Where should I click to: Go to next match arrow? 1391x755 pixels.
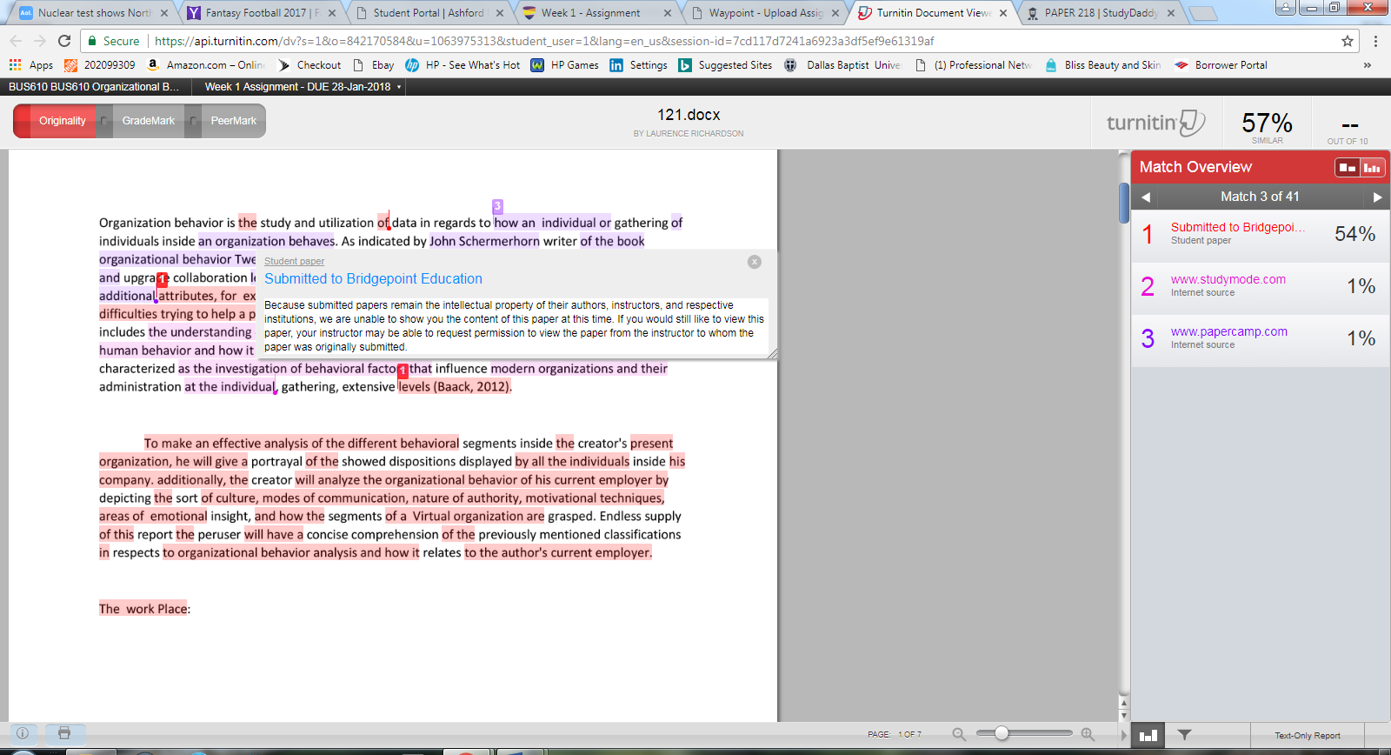tap(1377, 197)
